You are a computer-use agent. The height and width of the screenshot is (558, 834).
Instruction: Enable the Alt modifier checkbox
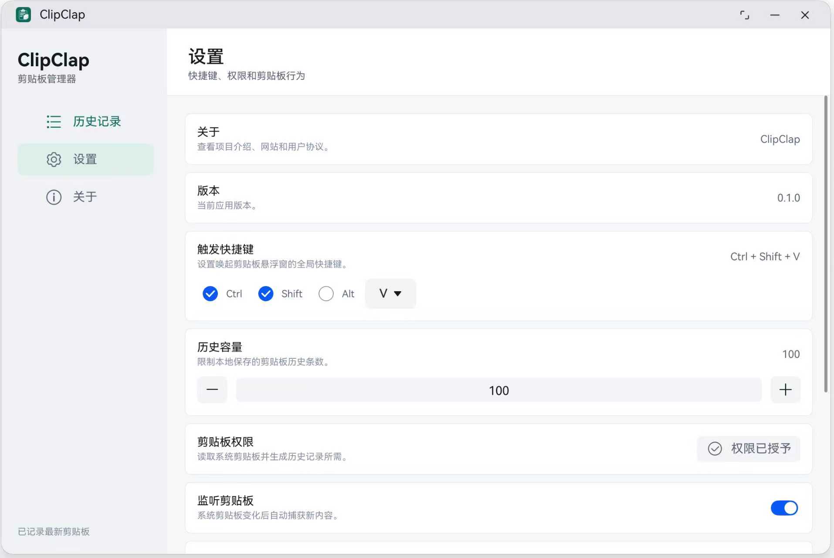(326, 294)
